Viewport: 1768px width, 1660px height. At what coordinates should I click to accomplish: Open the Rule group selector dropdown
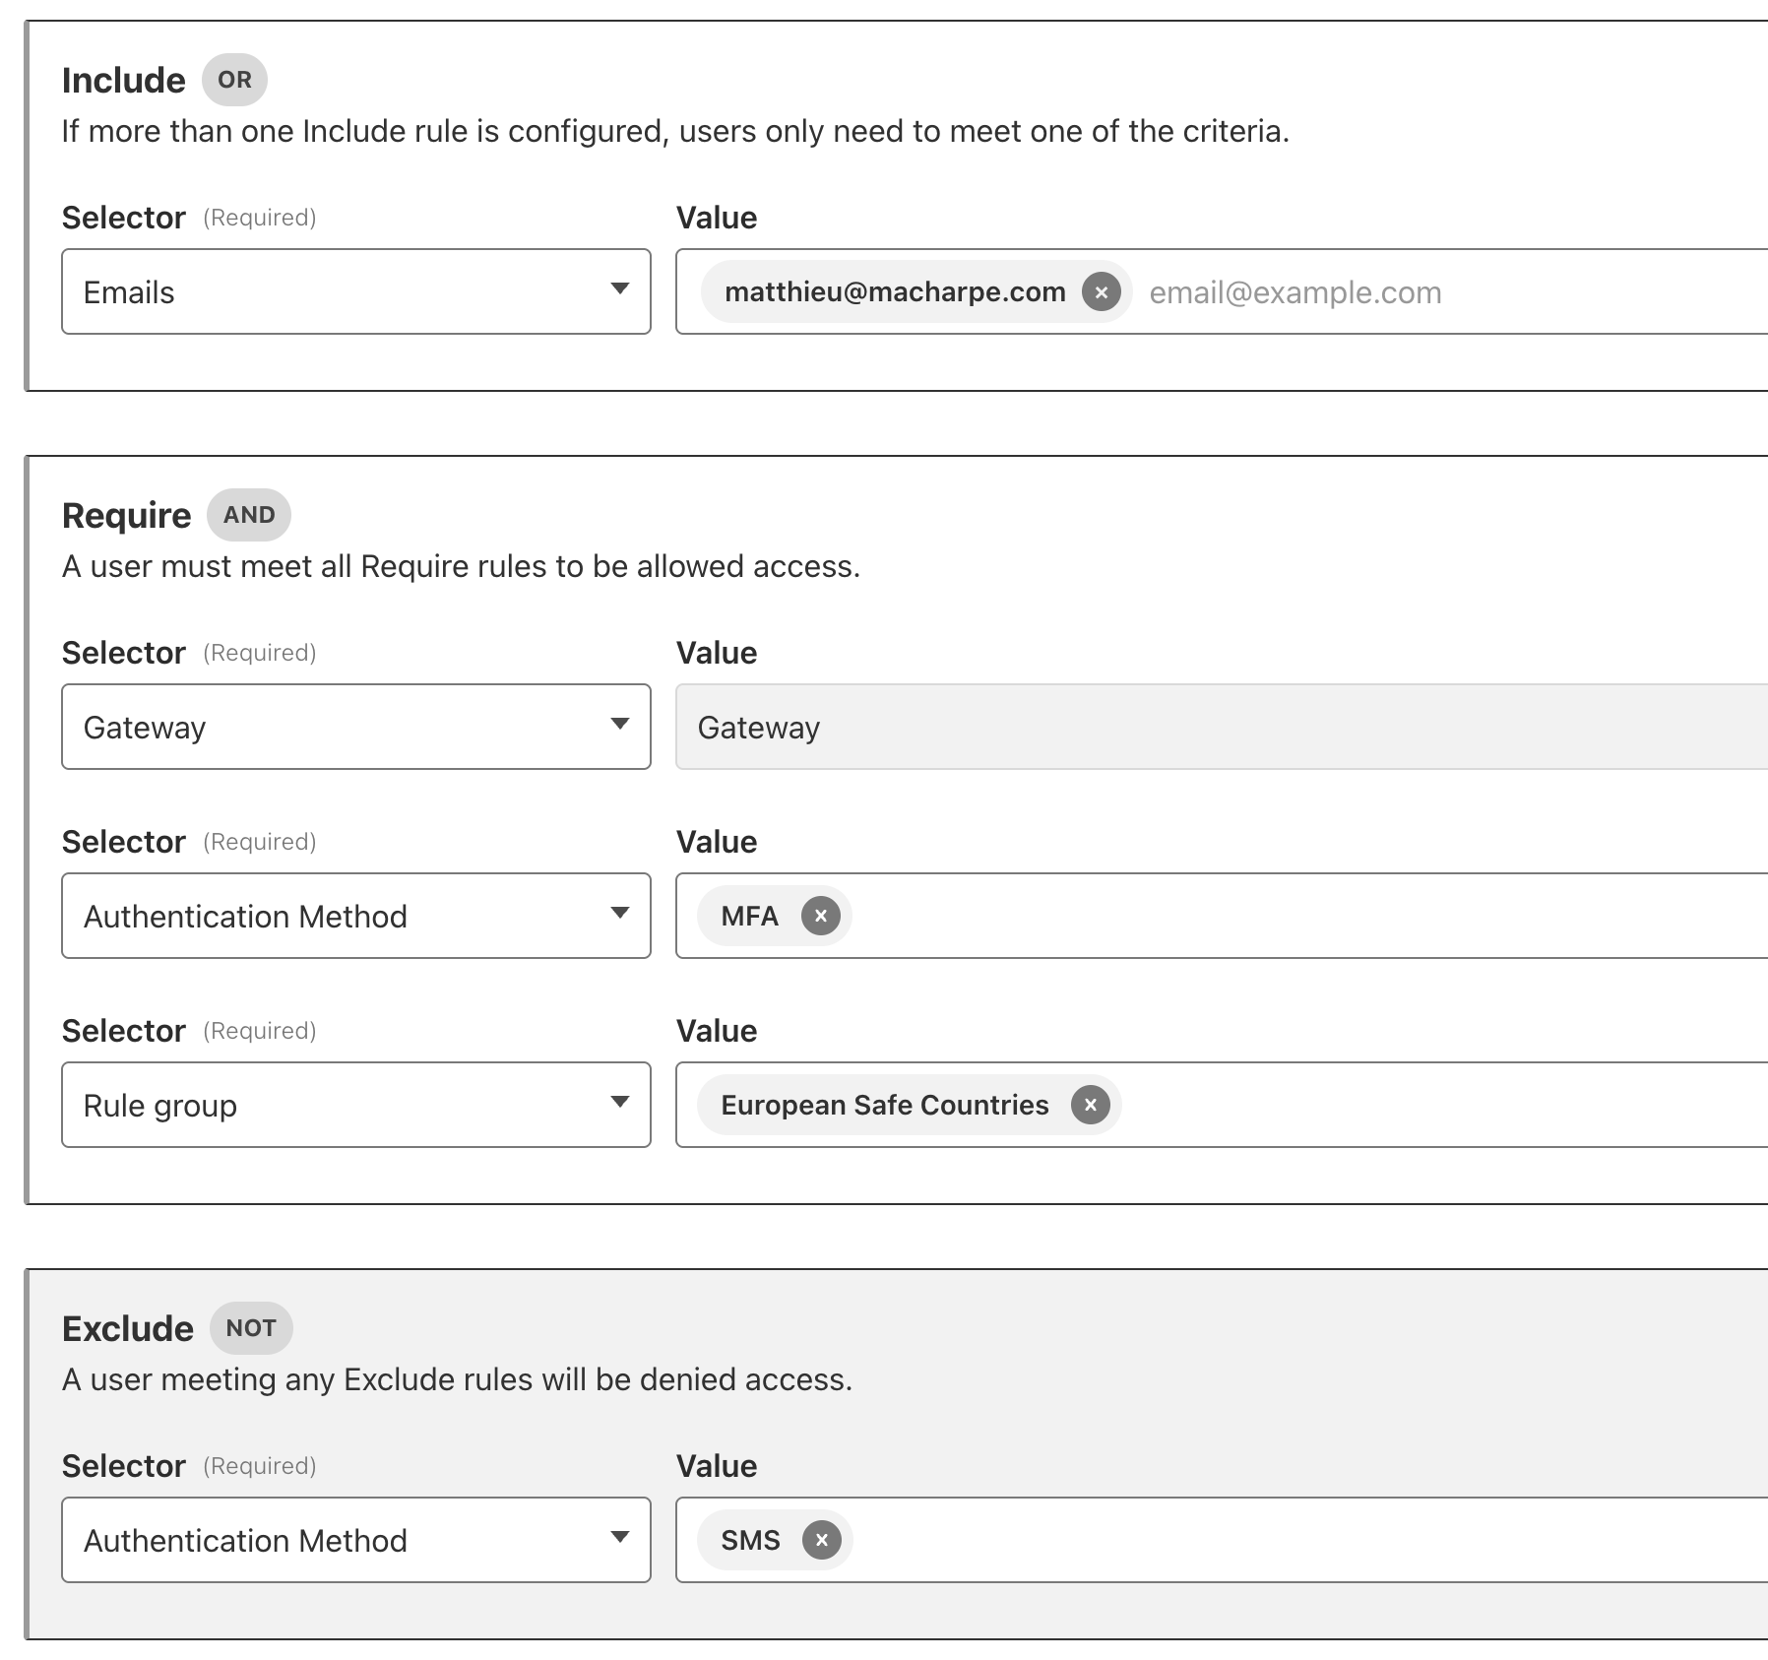tap(356, 1105)
